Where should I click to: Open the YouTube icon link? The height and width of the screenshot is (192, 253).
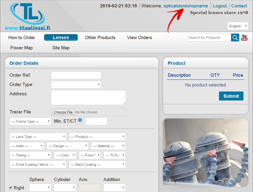click(244, 38)
